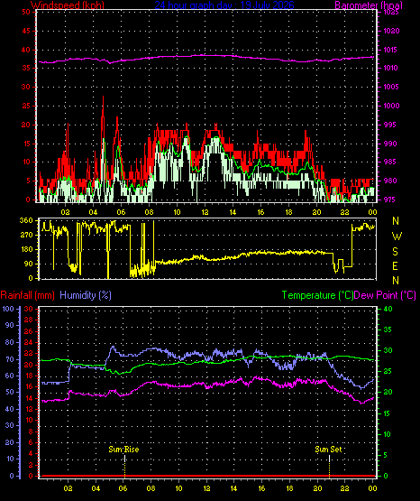Click the Dew Point (°C) legend label
This screenshot has height=501, width=420.
pyautogui.click(x=385, y=295)
